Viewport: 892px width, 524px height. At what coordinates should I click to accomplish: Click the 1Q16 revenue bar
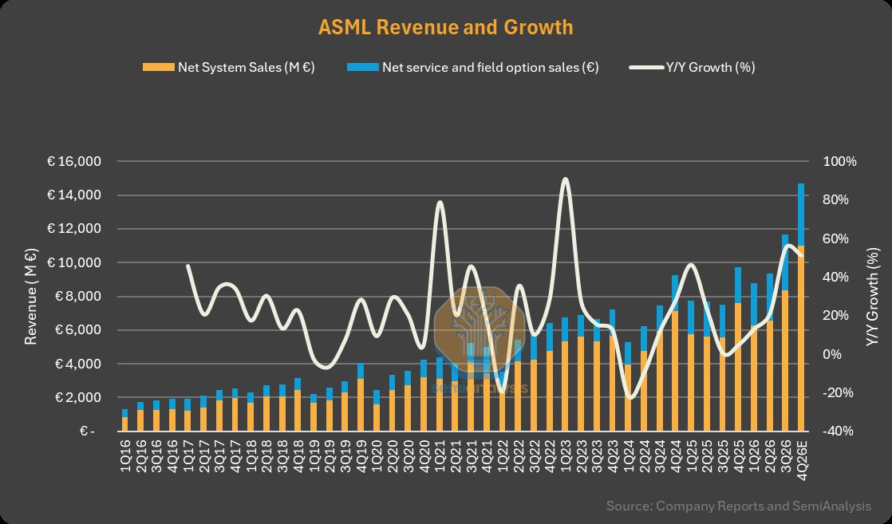point(125,420)
